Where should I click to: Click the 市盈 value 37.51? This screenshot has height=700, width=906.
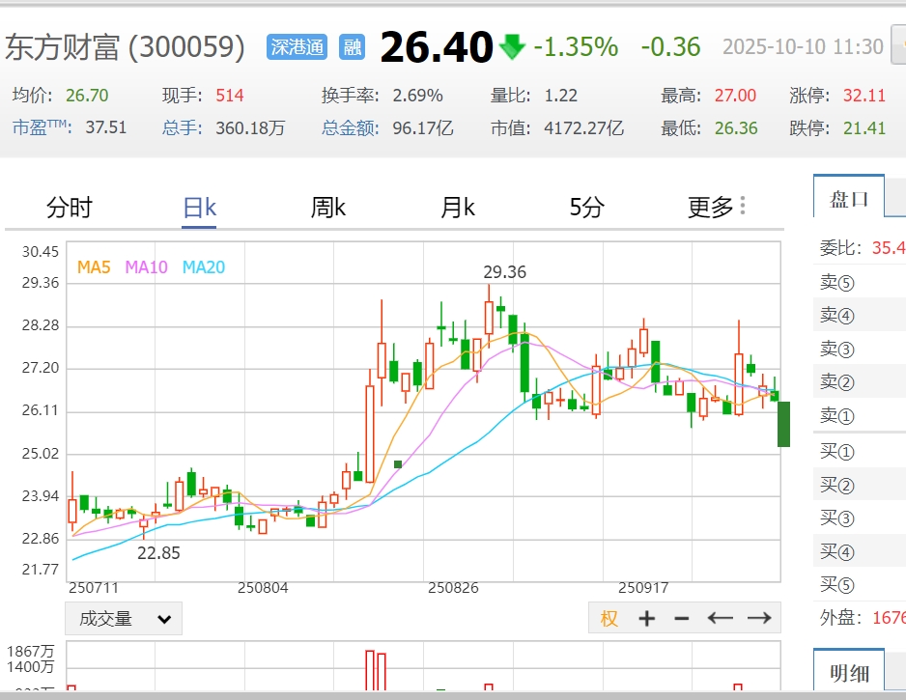(105, 127)
